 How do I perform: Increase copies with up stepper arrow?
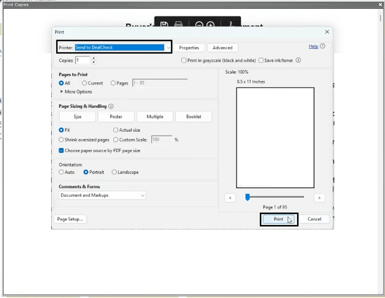94,58
